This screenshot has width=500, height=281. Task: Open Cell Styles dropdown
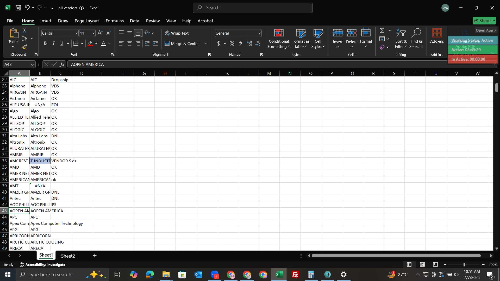coord(318,39)
